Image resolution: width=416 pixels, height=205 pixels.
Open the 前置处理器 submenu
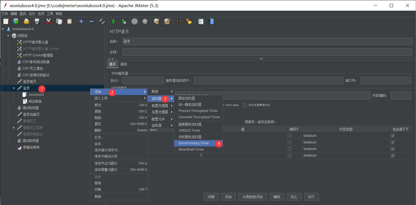pyautogui.click(x=161, y=106)
